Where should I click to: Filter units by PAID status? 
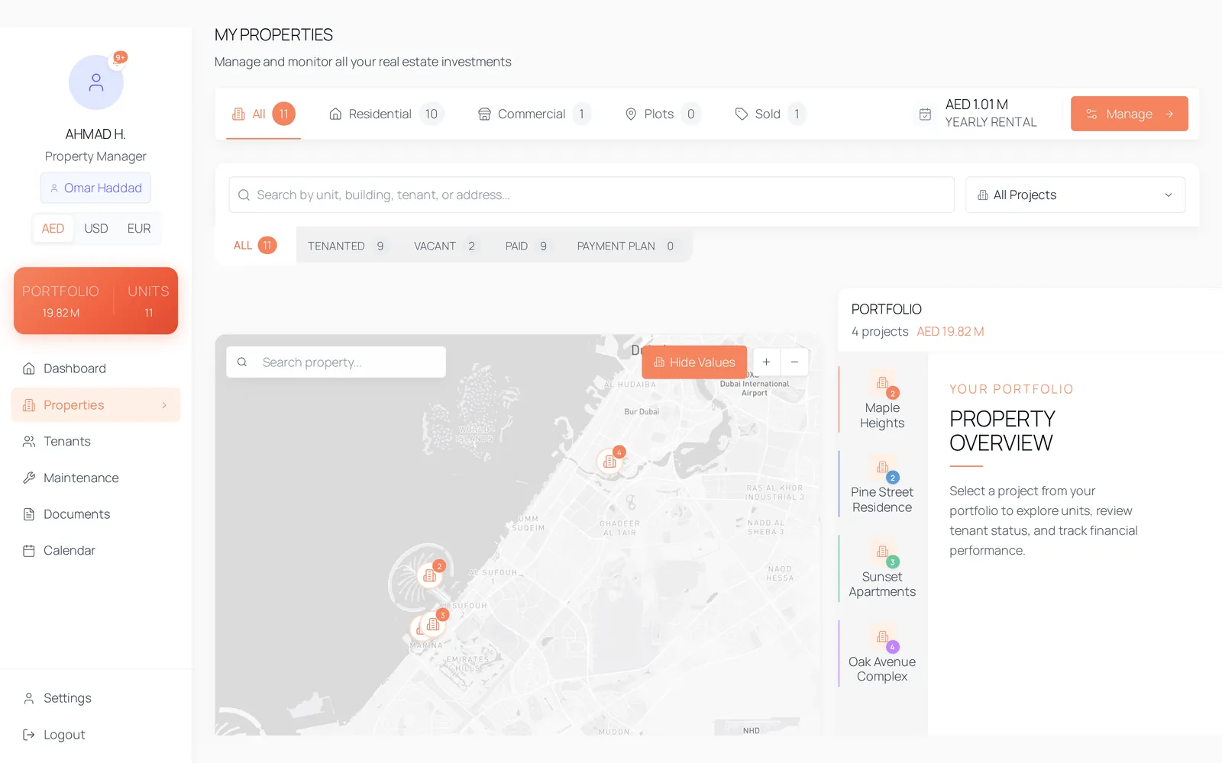526,246
